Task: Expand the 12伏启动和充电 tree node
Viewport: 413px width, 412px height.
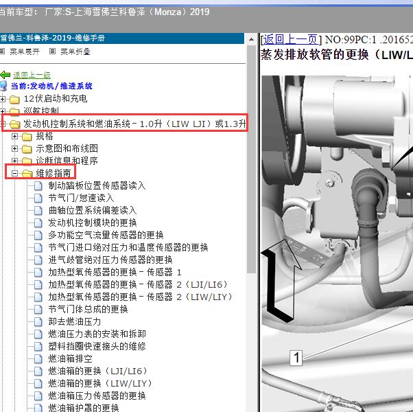Action: point(2,99)
